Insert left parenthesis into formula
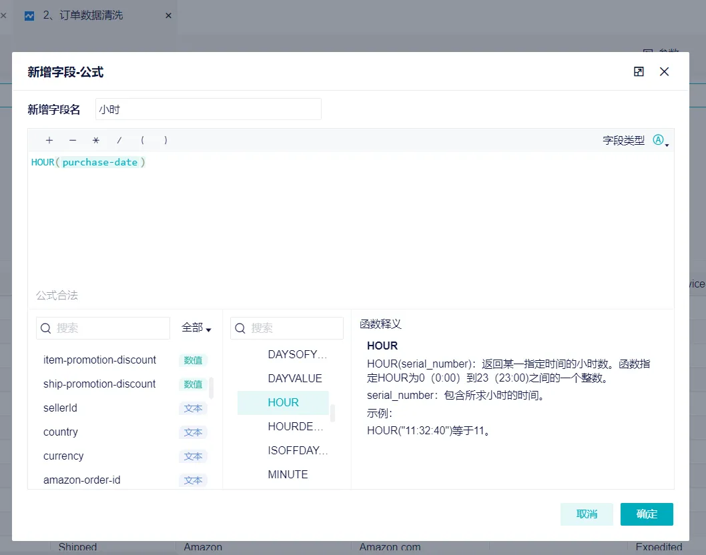 click(x=143, y=140)
